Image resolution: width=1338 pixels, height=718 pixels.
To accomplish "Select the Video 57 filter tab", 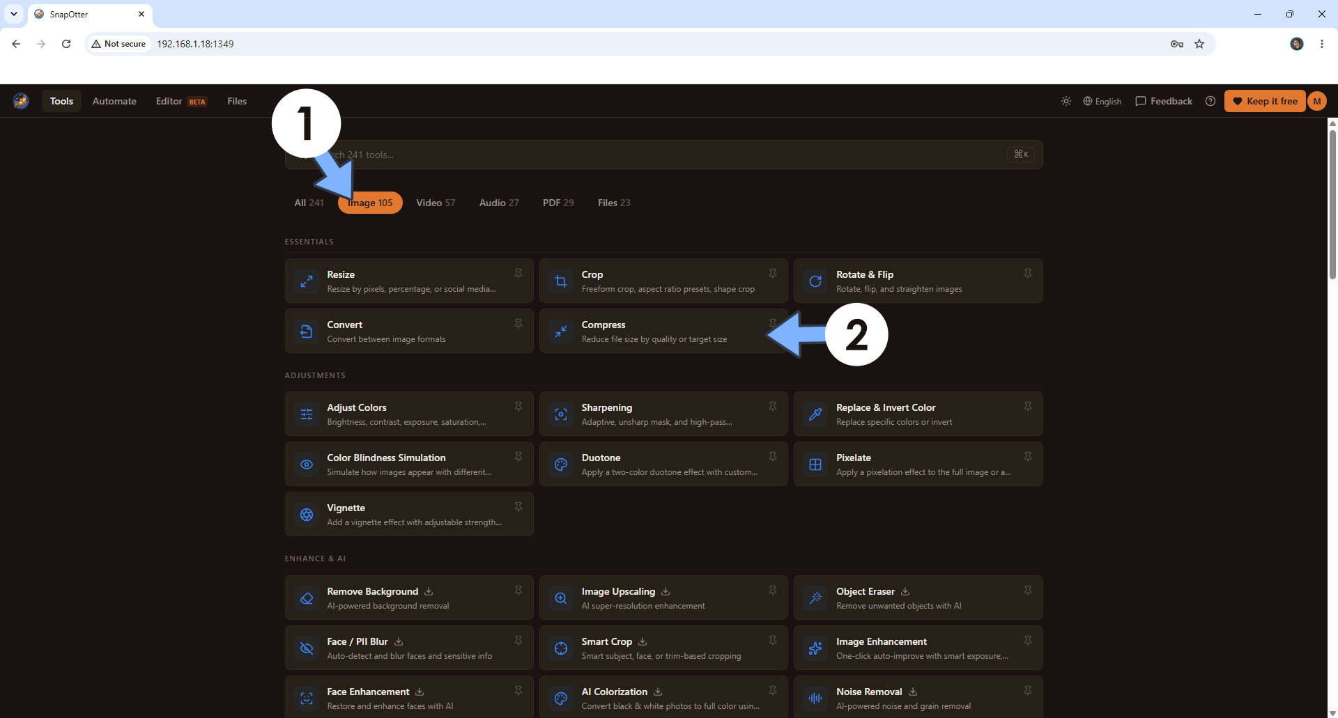I will coord(436,203).
